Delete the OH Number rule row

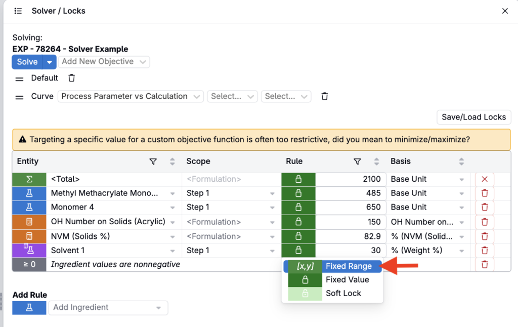pyautogui.click(x=485, y=222)
